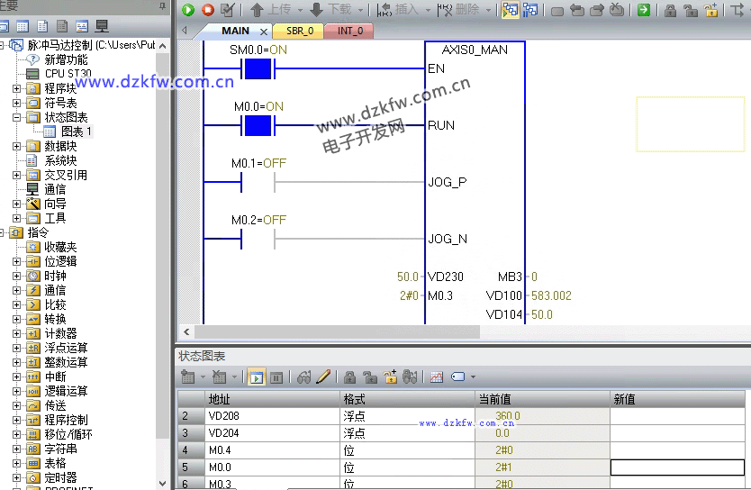Expand the 程序块 tree node
The image size is (751, 490).
[x=16, y=88]
